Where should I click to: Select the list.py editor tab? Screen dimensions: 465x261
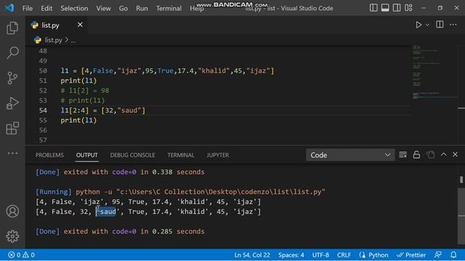click(x=57, y=25)
